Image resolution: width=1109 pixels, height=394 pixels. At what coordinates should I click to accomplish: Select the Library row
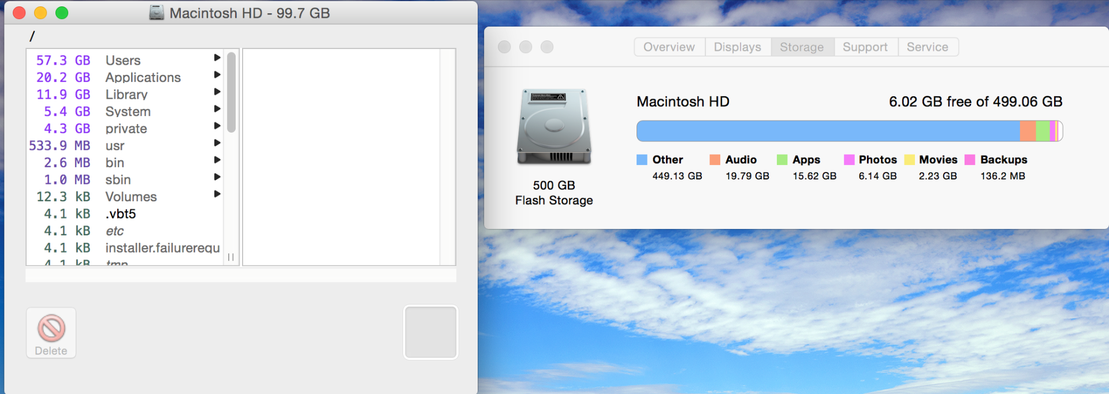pos(125,94)
